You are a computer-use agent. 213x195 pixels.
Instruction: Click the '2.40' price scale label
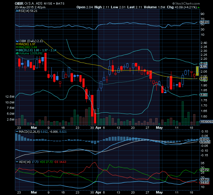click(204, 43)
